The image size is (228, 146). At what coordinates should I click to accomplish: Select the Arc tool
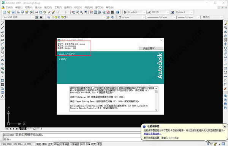pyautogui.click(x=3, y=44)
